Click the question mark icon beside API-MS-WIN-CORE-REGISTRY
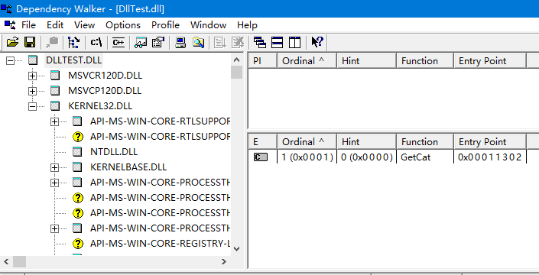539x275 pixels. tap(78, 244)
